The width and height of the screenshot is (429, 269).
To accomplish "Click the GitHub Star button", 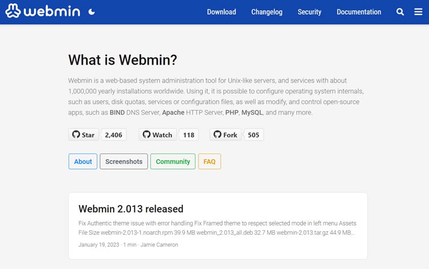I will pos(84,135).
